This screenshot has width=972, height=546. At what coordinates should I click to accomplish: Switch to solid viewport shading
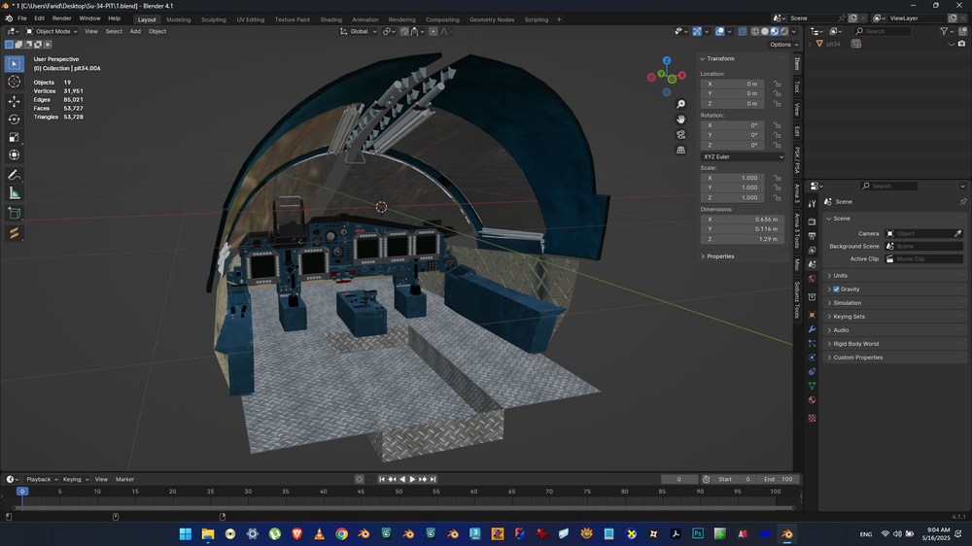pos(765,31)
